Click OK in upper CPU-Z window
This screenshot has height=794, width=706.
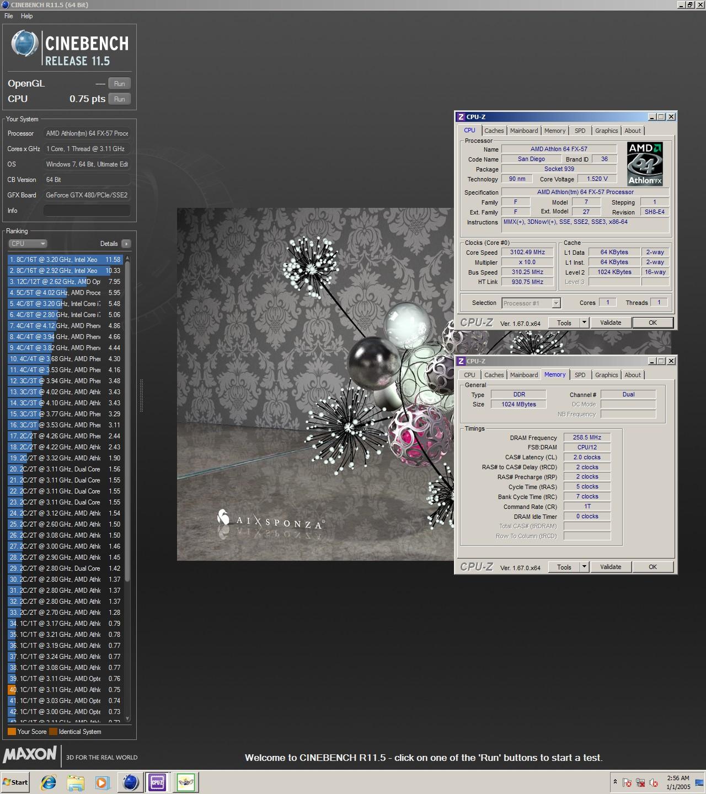point(652,323)
